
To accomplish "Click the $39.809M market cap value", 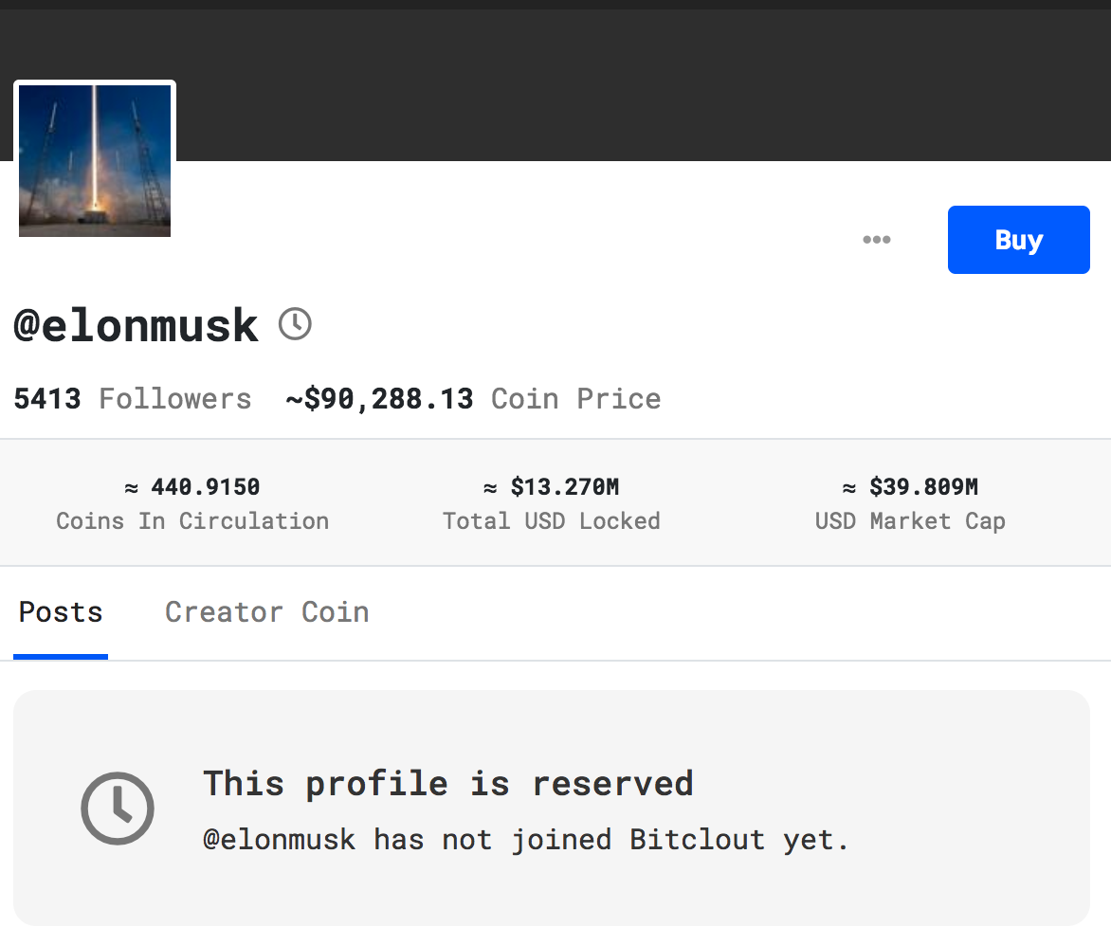I will click(910, 487).
